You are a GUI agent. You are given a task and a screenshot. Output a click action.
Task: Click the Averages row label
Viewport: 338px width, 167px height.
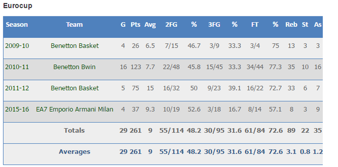(x=75, y=152)
